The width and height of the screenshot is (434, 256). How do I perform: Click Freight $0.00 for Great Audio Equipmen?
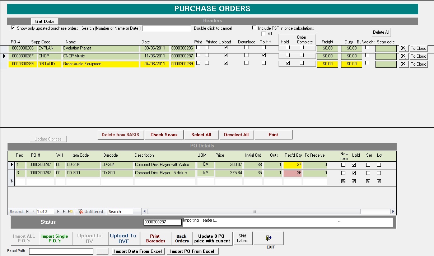click(x=327, y=64)
